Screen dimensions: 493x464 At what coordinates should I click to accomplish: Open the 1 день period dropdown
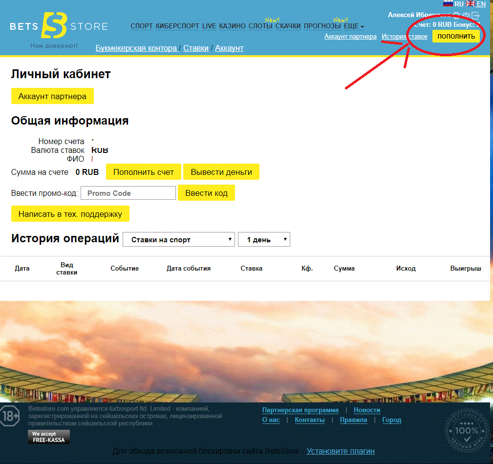(x=264, y=239)
